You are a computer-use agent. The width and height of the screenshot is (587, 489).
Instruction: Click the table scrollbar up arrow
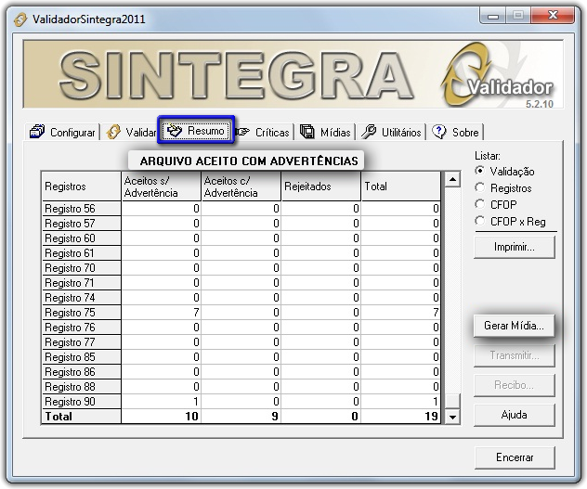452,180
